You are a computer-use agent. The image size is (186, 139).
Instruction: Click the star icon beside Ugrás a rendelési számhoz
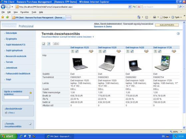point(31,93)
